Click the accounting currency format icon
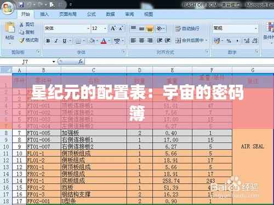 pos(217,41)
